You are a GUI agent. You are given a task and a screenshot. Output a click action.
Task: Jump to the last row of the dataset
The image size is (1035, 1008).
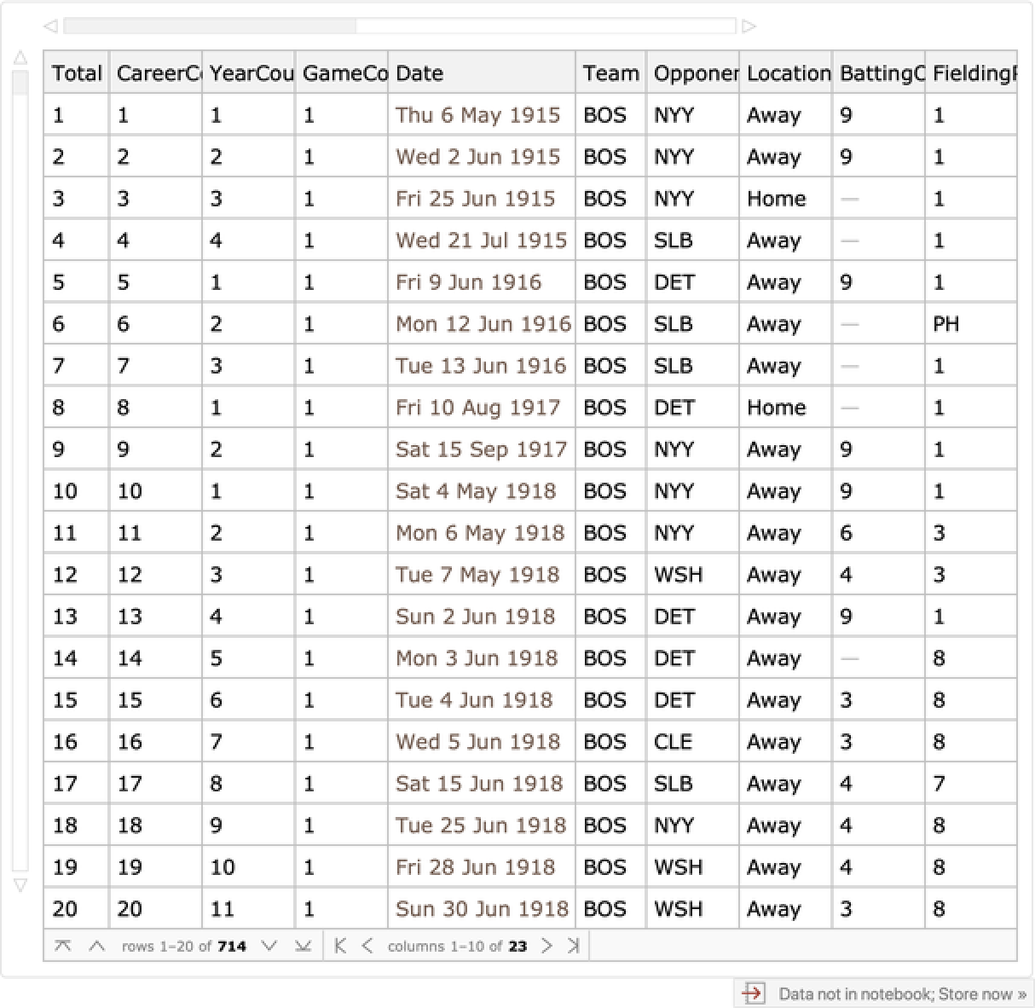click(x=303, y=946)
